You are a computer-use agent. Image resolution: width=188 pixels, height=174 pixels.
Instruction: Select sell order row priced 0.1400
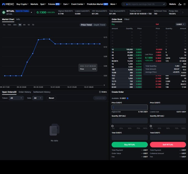click(x=171, y=79)
